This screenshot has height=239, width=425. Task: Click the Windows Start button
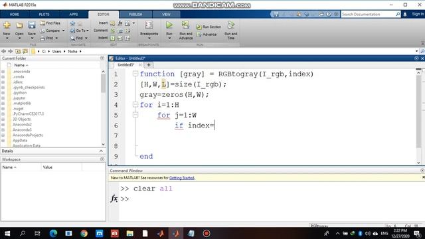[x=7, y=233]
